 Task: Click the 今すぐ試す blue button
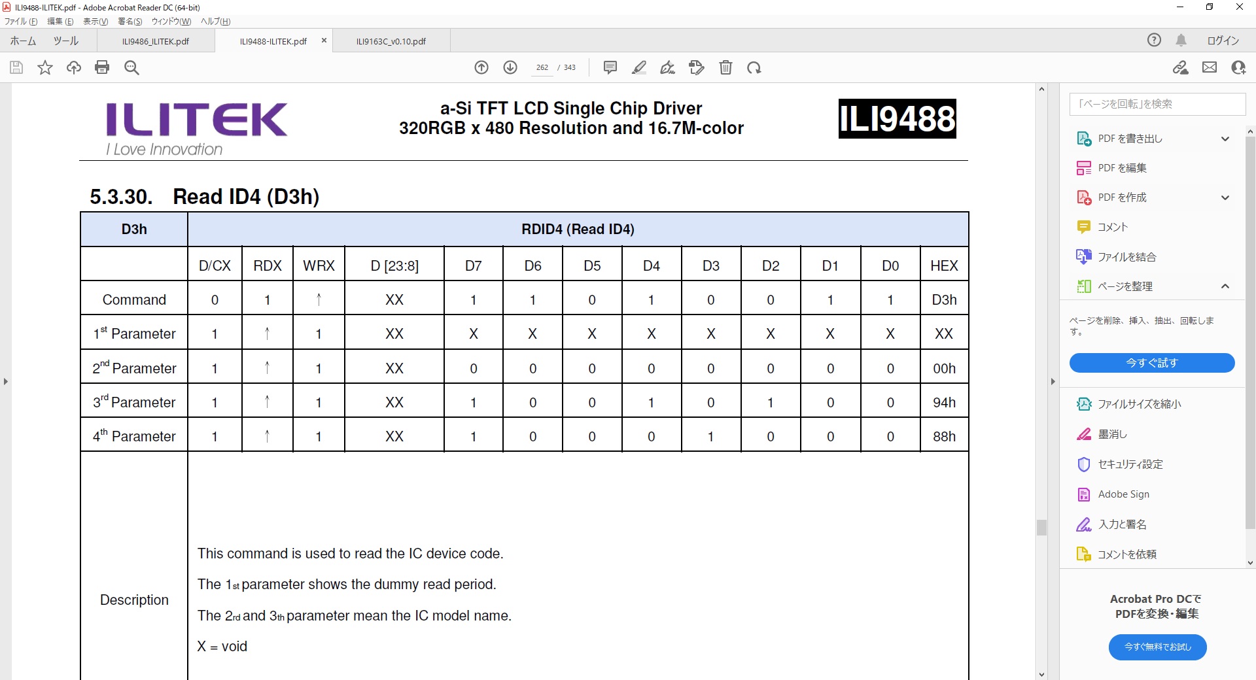pyautogui.click(x=1152, y=363)
